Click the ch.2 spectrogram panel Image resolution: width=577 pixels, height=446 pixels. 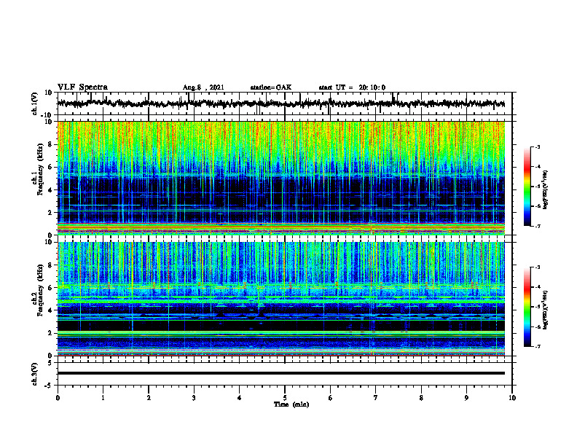(281, 299)
